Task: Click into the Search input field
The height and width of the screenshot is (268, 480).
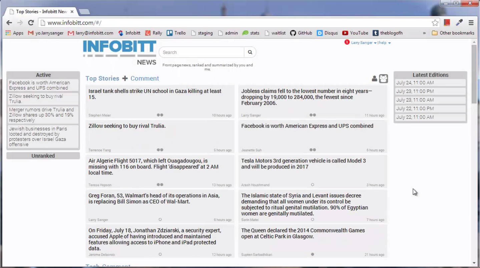Action: 201,52
